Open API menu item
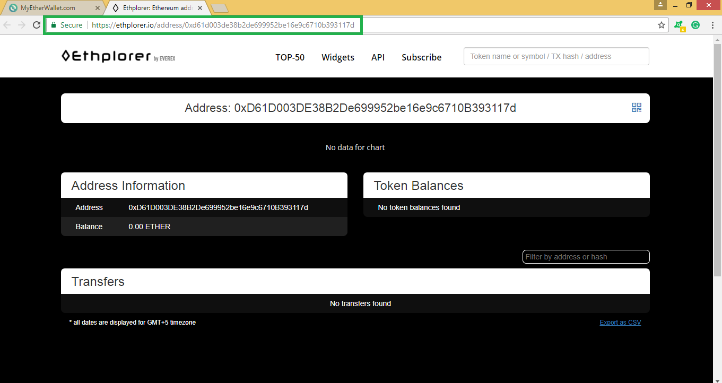The image size is (722, 383). tap(378, 57)
